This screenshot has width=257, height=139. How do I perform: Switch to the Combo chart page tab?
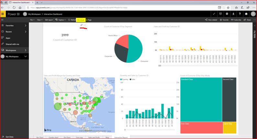(x=53, y=137)
